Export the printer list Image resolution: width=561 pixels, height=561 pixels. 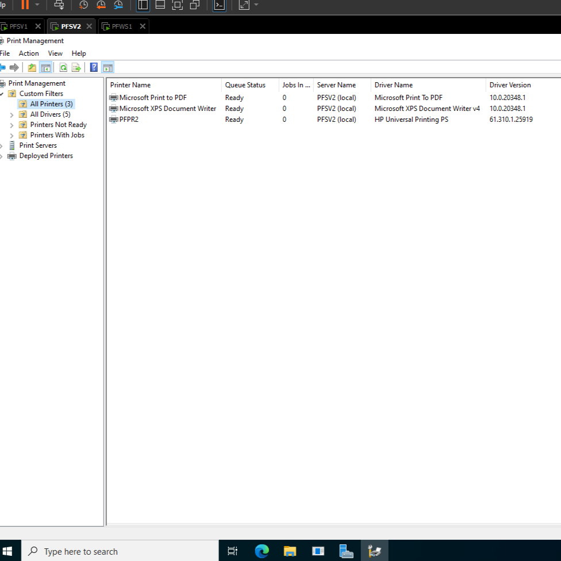(x=76, y=67)
